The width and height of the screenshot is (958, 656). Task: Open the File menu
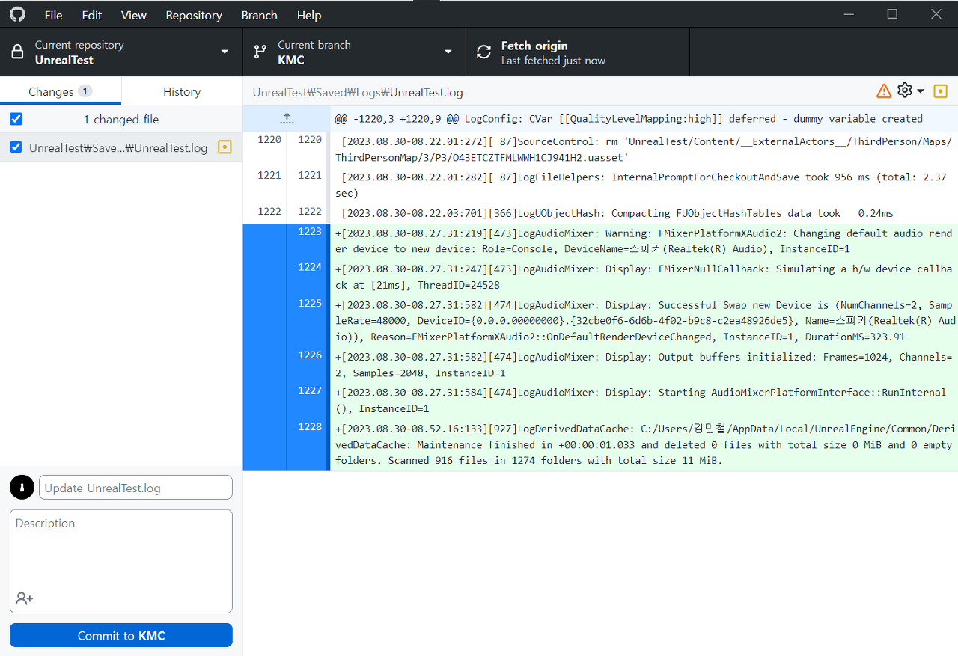[54, 15]
